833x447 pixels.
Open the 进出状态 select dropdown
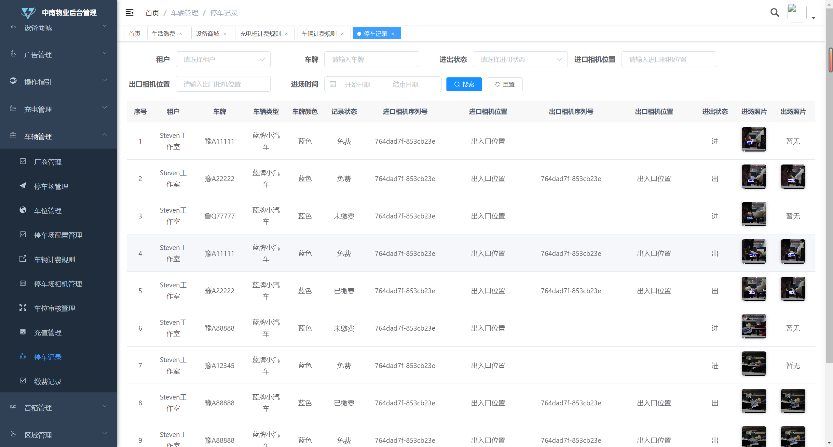(x=520, y=59)
